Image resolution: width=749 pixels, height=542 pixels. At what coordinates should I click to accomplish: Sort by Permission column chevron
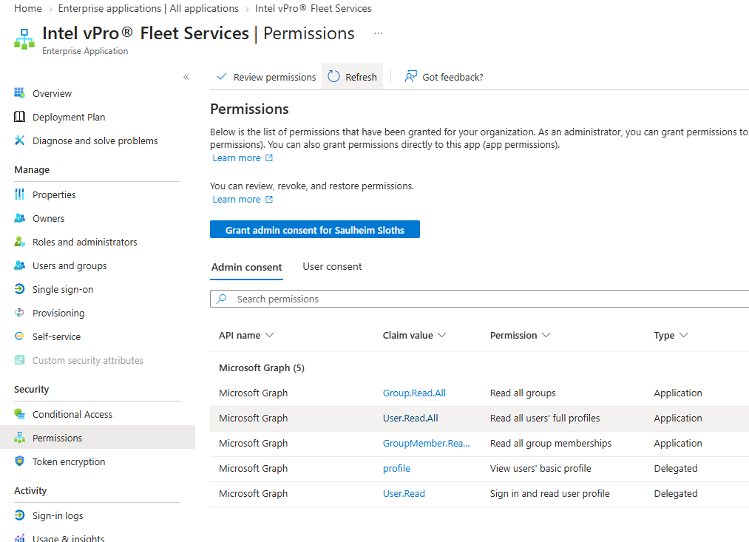point(546,335)
